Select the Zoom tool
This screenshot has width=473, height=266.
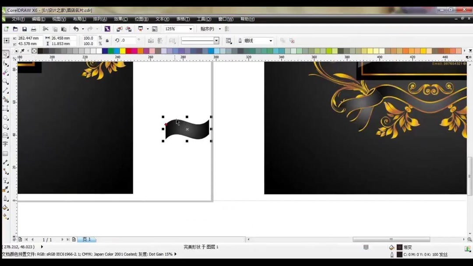(5, 80)
